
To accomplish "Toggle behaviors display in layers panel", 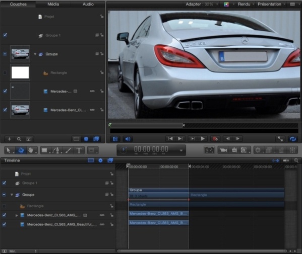I will [86, 139].
